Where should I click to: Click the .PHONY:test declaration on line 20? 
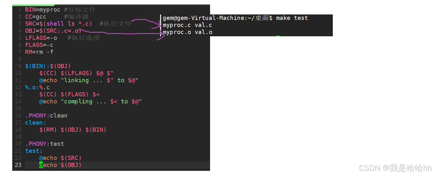tap(44, 144)
